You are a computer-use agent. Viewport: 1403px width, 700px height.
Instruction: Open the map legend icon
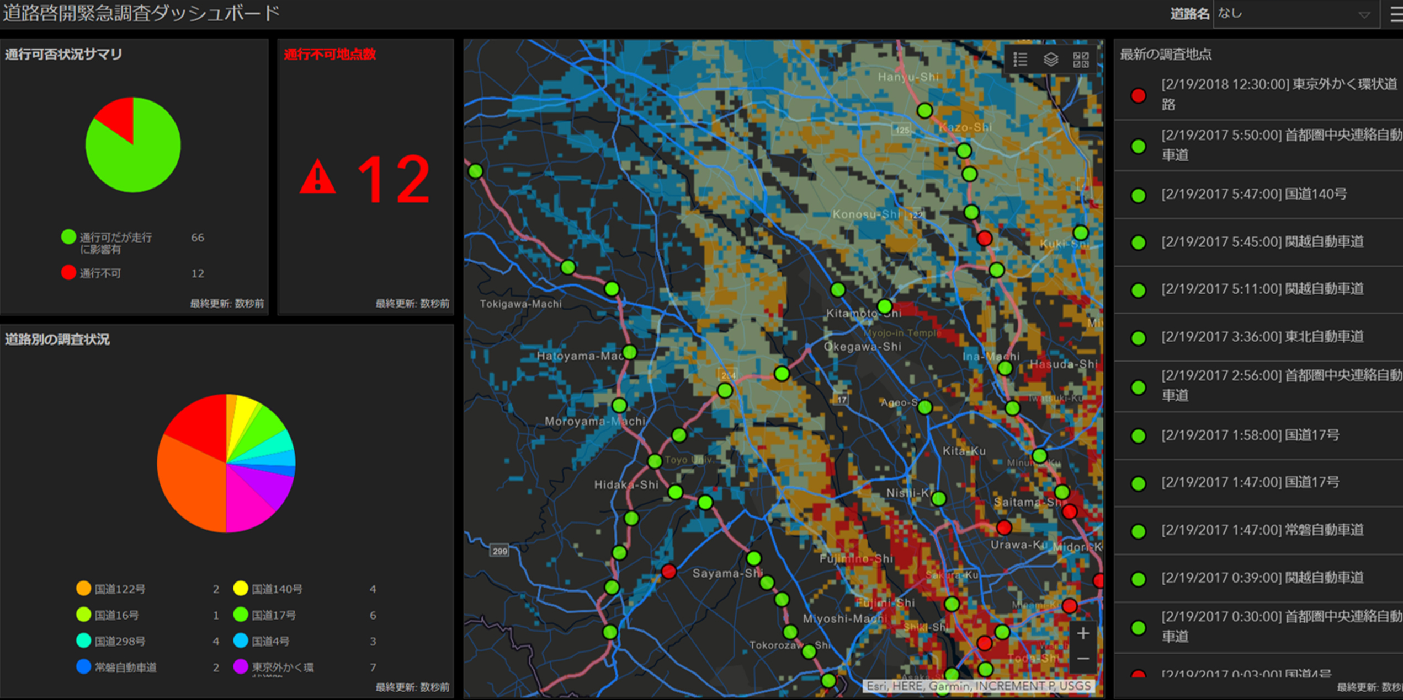pyautogui.click(x=1021, y=60)
